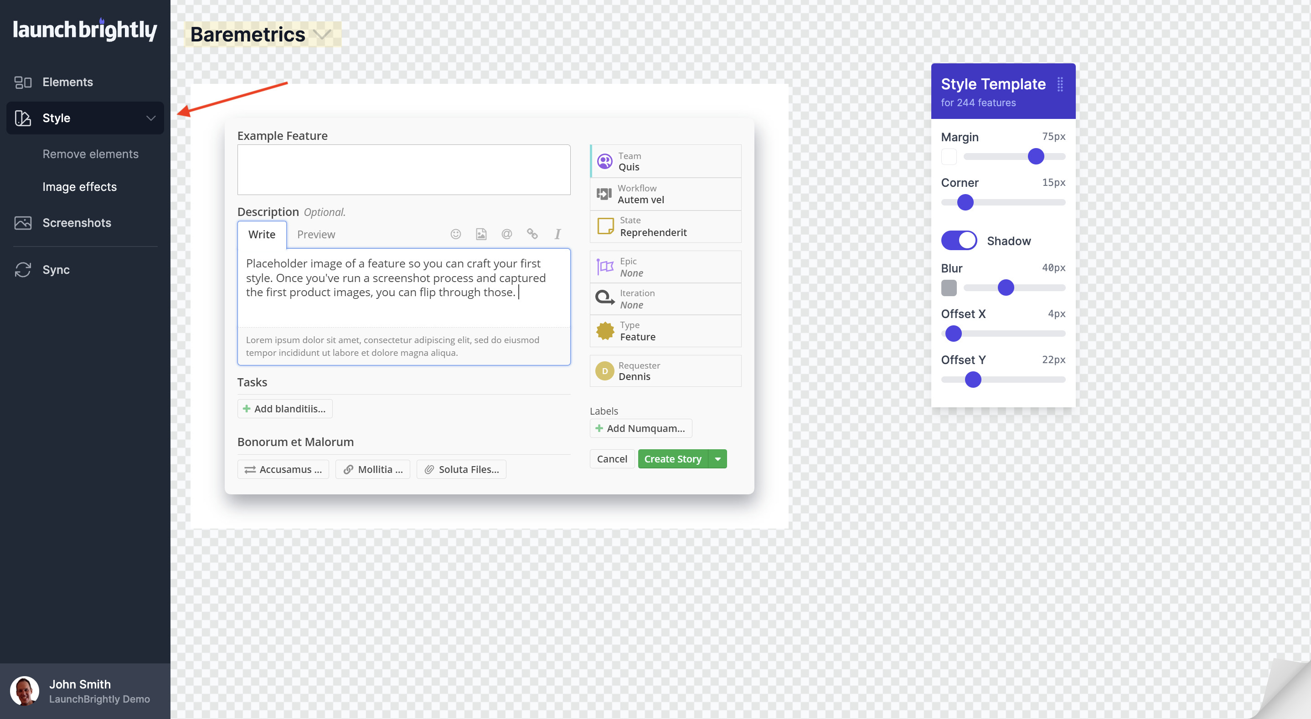
Task: Open Image effects submenu item
Action: (x=80, y=187)
